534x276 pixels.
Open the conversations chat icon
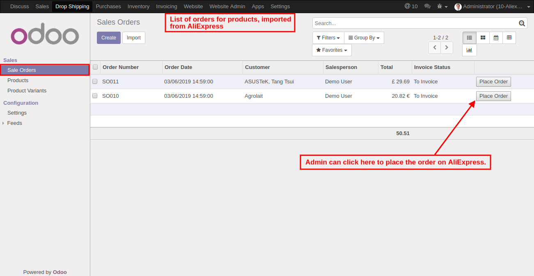pos(427,6)
